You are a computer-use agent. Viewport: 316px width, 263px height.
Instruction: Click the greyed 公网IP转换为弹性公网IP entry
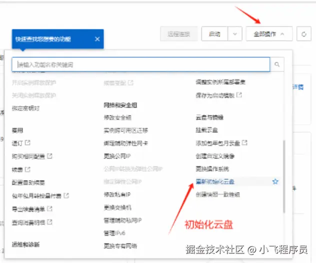[133, 169]
